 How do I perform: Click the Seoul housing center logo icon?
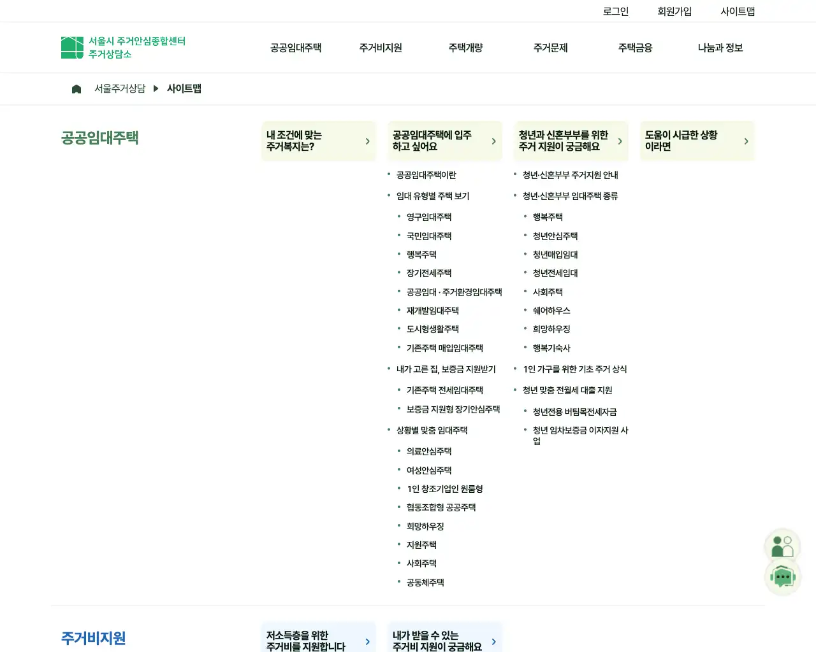71,46
